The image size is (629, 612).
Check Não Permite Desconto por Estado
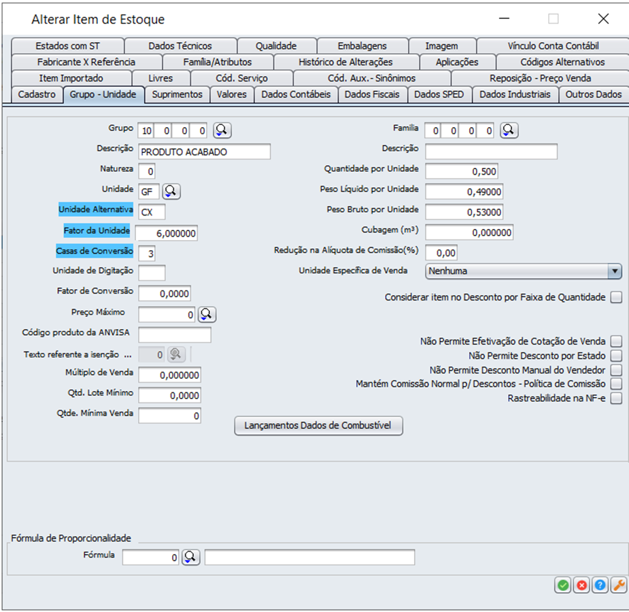tap(616, 356)
